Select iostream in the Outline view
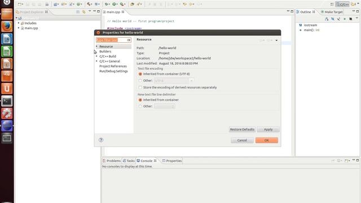The width and height of the screenshot is (361, 203). pos(310,25)
